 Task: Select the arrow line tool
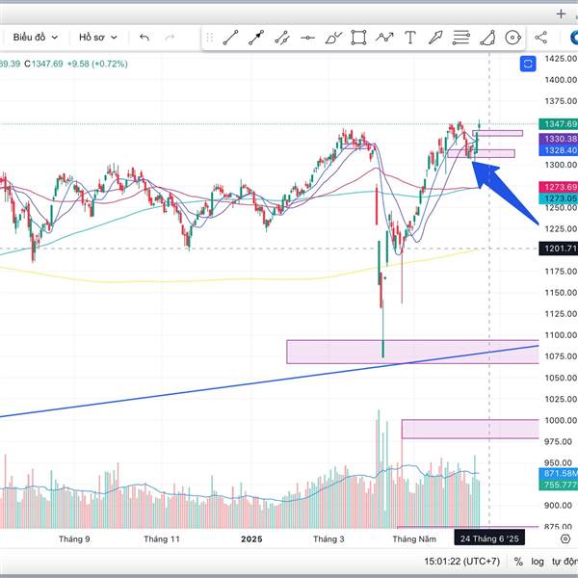pos(256,38)
